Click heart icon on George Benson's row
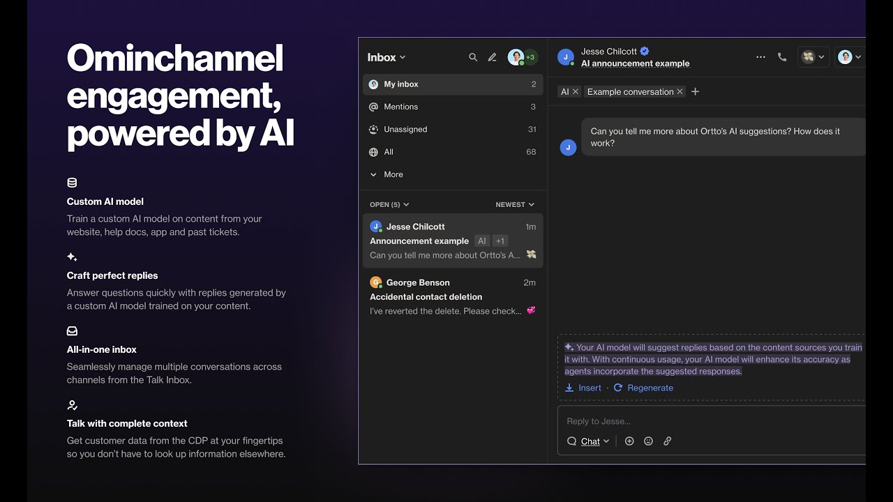Screen dimensions: 893x502 tap(531, 310)
